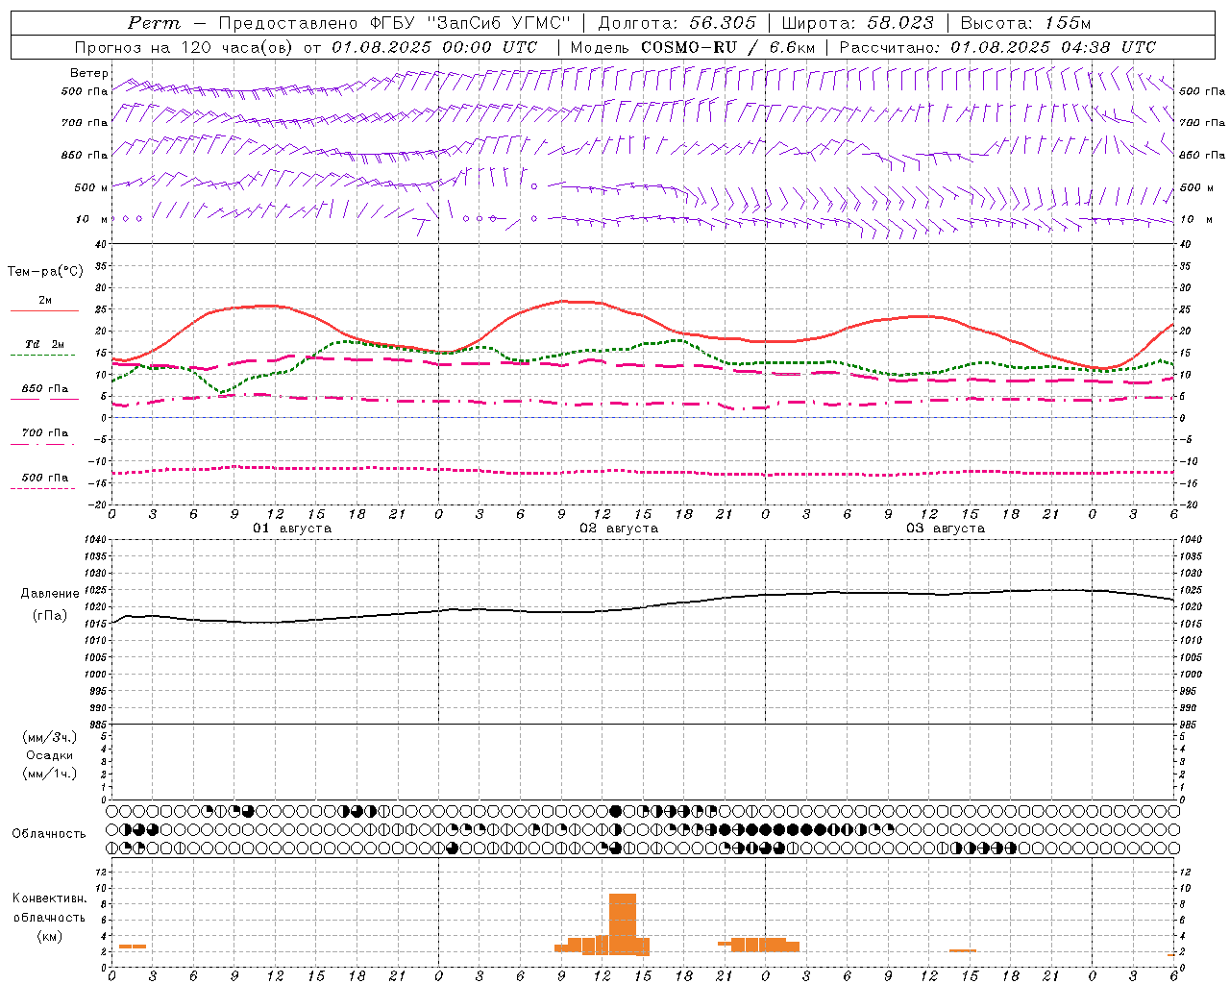
Task: Click the tallest orange convective cloud bar
Action: [x=623, y=923]
